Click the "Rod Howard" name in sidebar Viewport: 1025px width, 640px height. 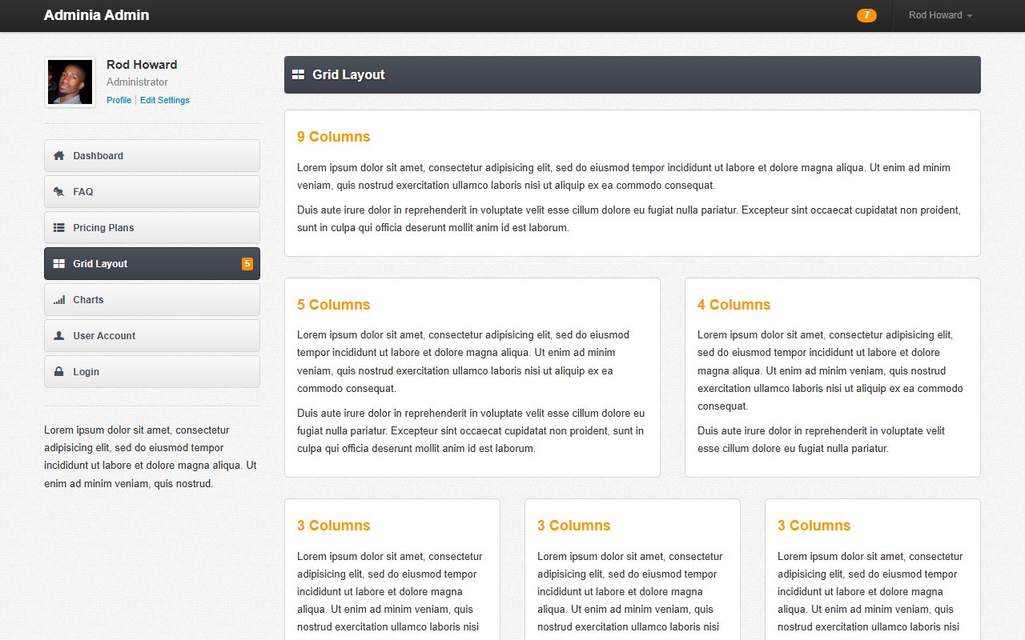point(142,65)
